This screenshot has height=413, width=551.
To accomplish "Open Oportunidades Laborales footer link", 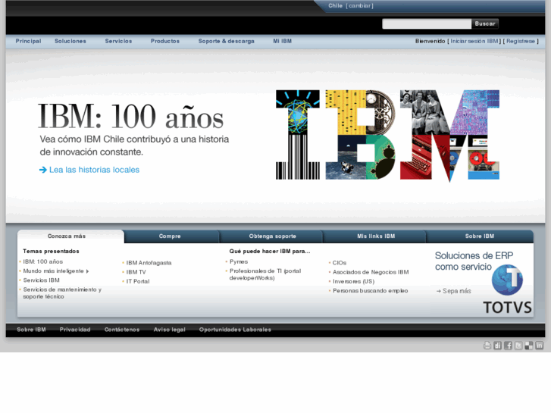I will click(235, 330).
